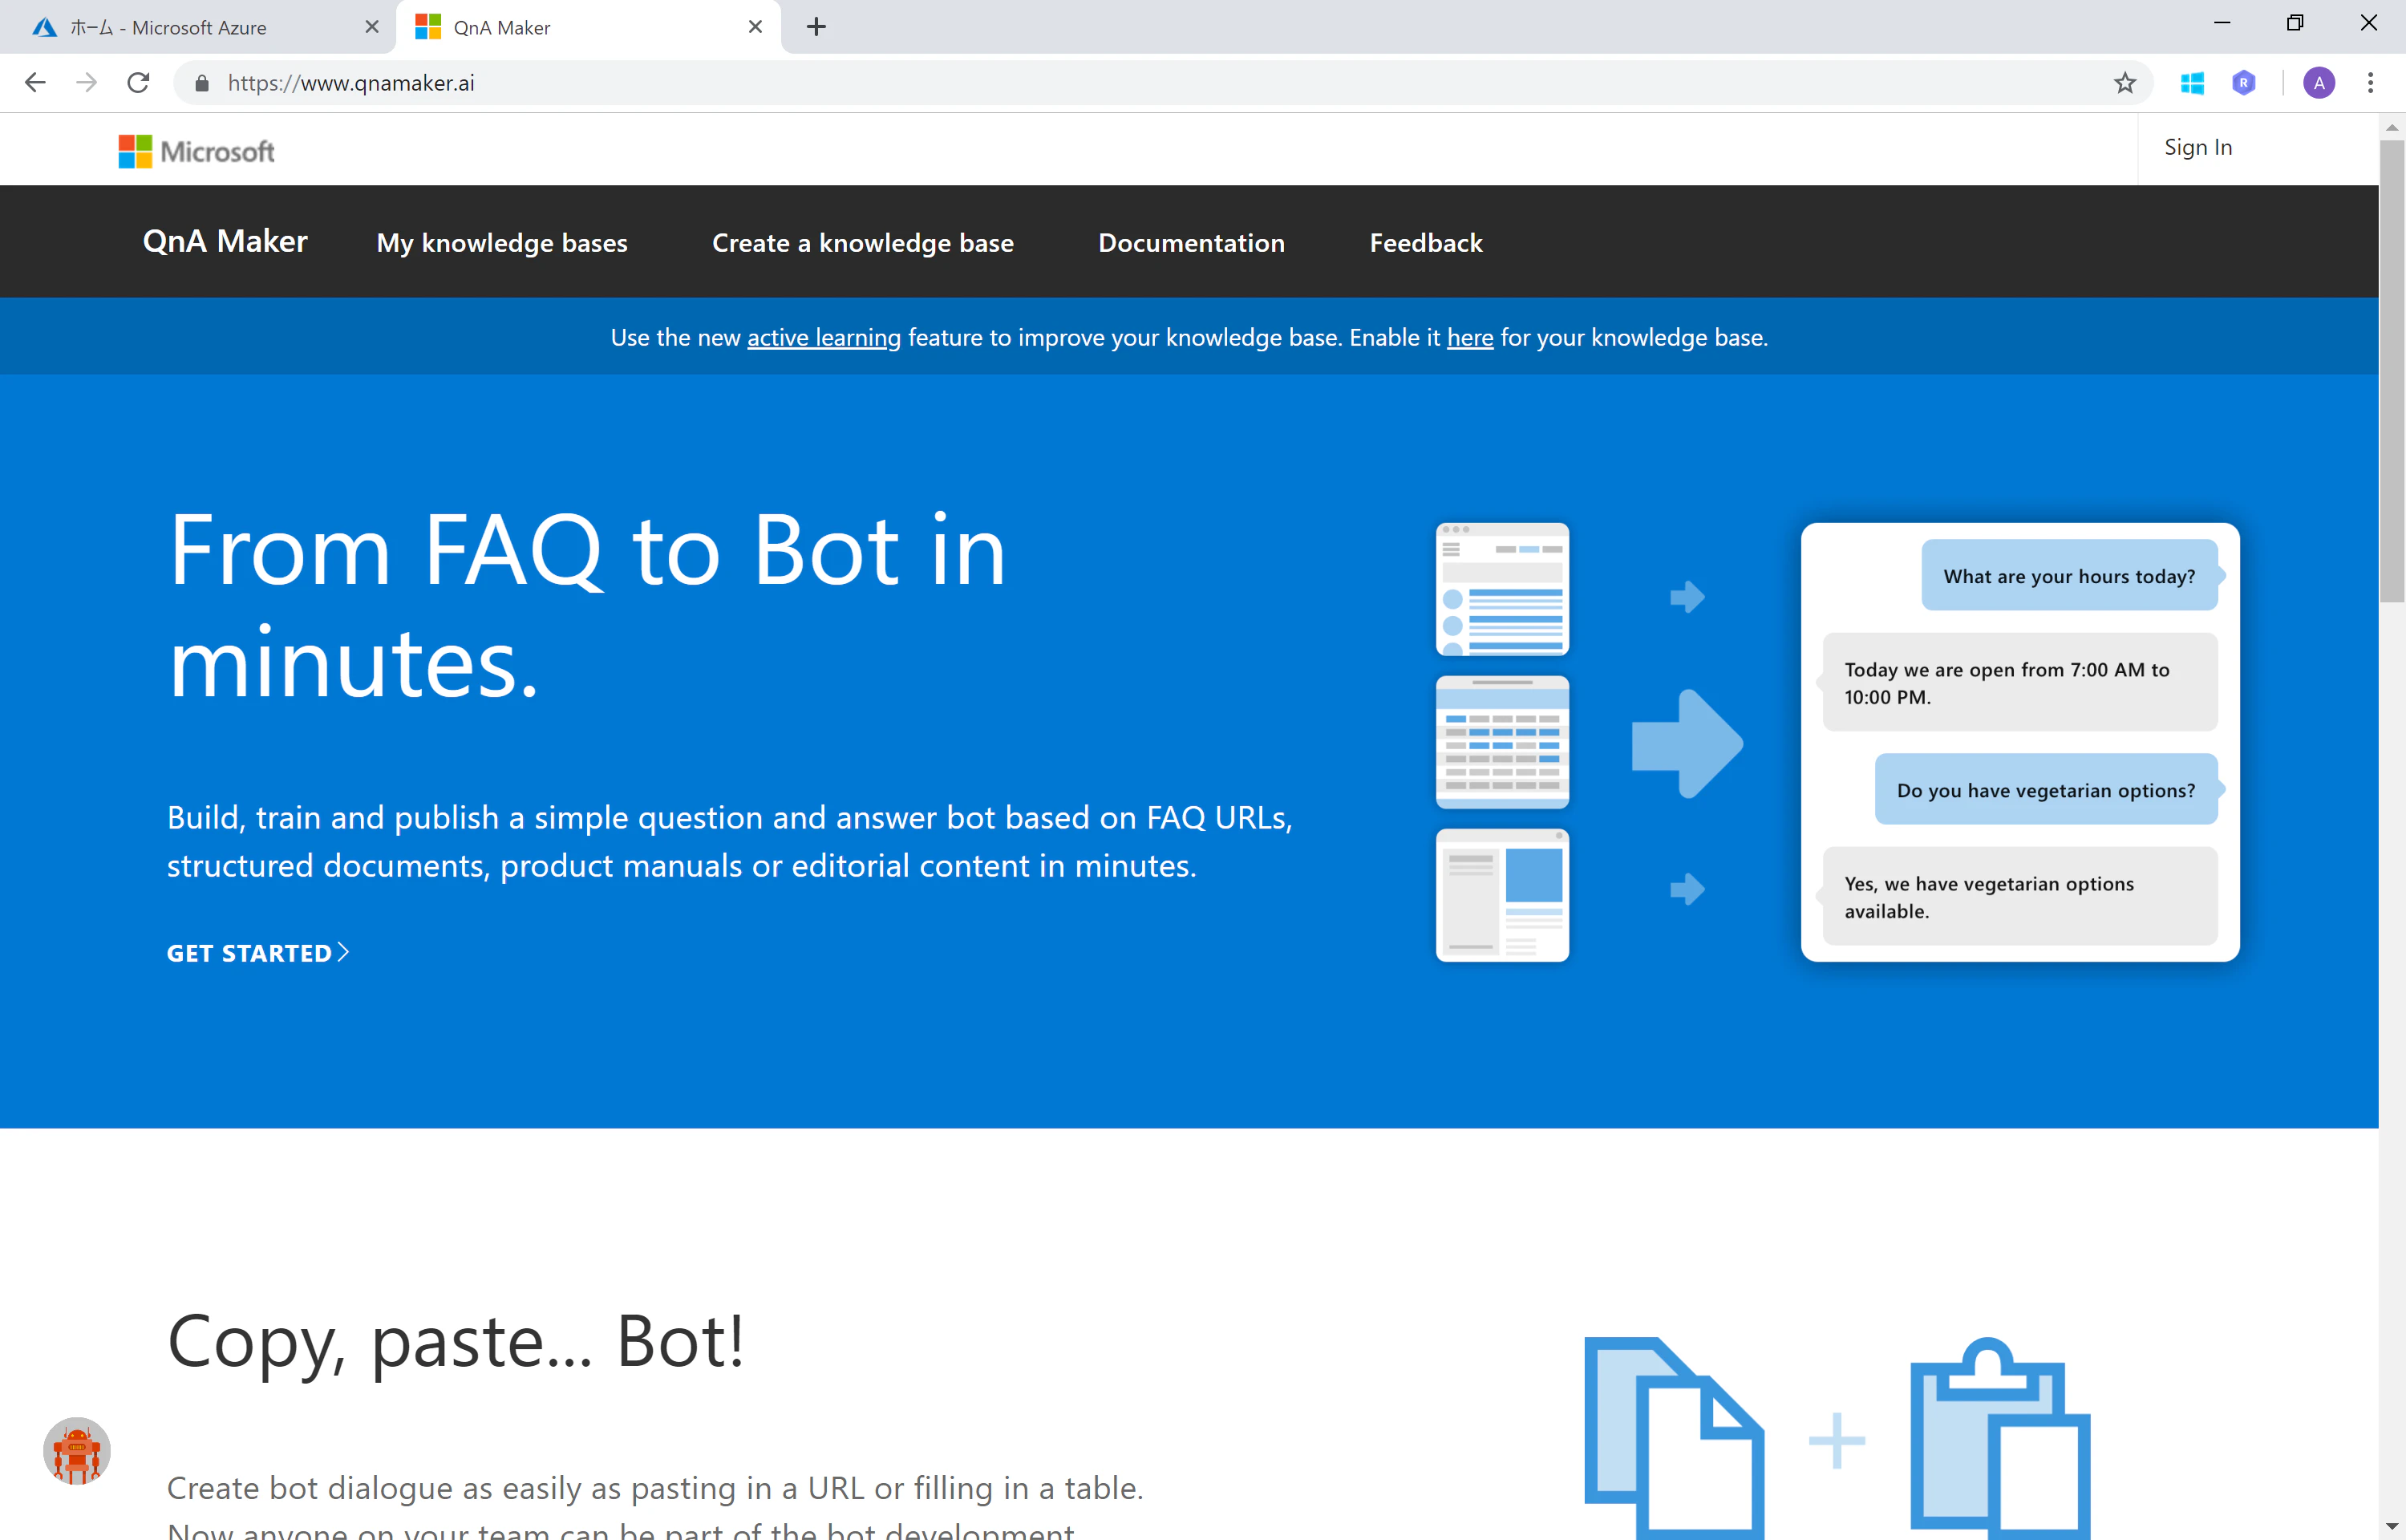Viewport: 2406px width, 1540px height.
Task: Click the Microsoft logo
Action: point(196,151)
